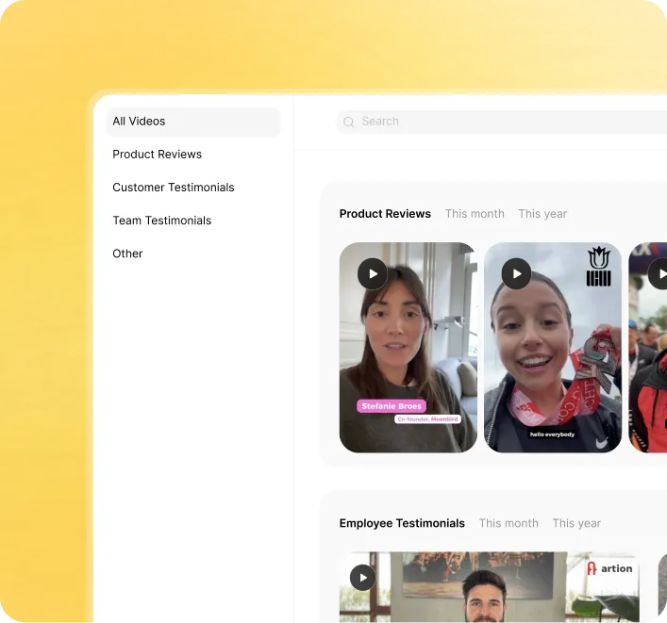Play the artion employee testimonial video

pos(362,578)
